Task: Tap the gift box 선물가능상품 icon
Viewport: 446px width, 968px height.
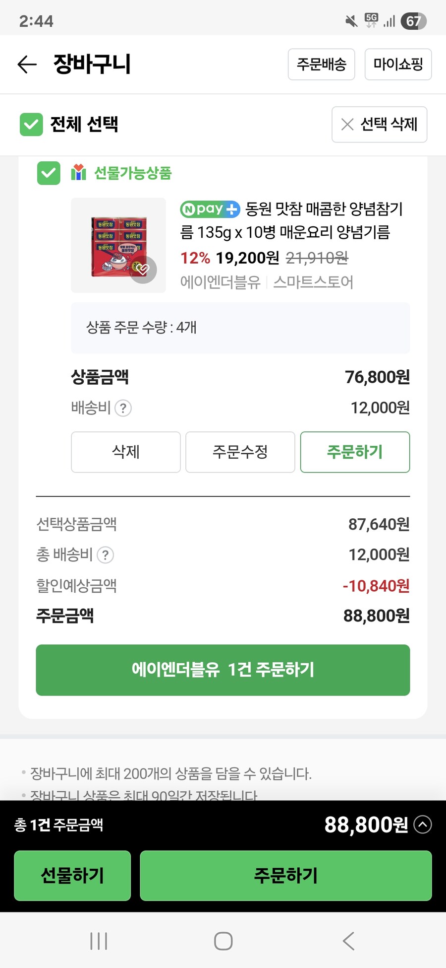Action: coord(78,173)
